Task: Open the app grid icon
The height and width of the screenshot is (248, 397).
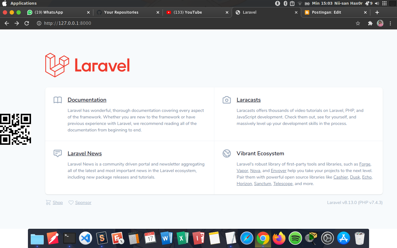Action: [385, 3]
